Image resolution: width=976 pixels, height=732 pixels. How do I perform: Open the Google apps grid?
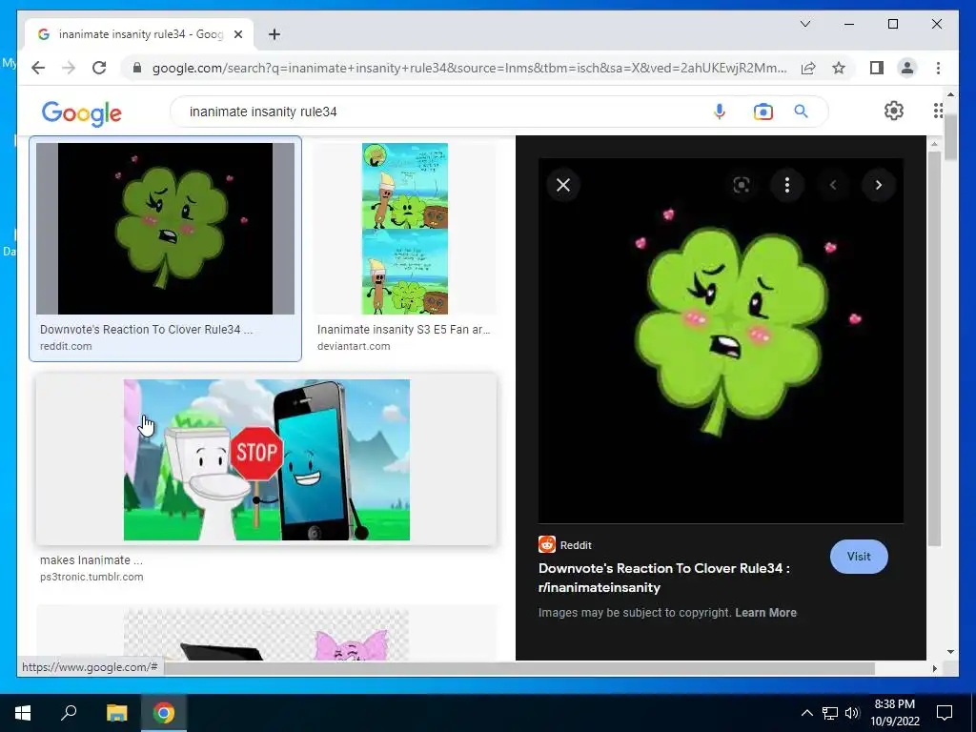[x=939, y=111]
